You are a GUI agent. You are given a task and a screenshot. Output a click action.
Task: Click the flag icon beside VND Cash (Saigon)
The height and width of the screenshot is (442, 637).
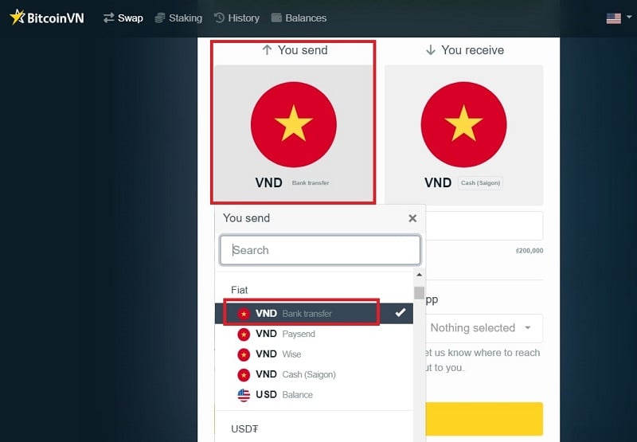click(244, 374)
